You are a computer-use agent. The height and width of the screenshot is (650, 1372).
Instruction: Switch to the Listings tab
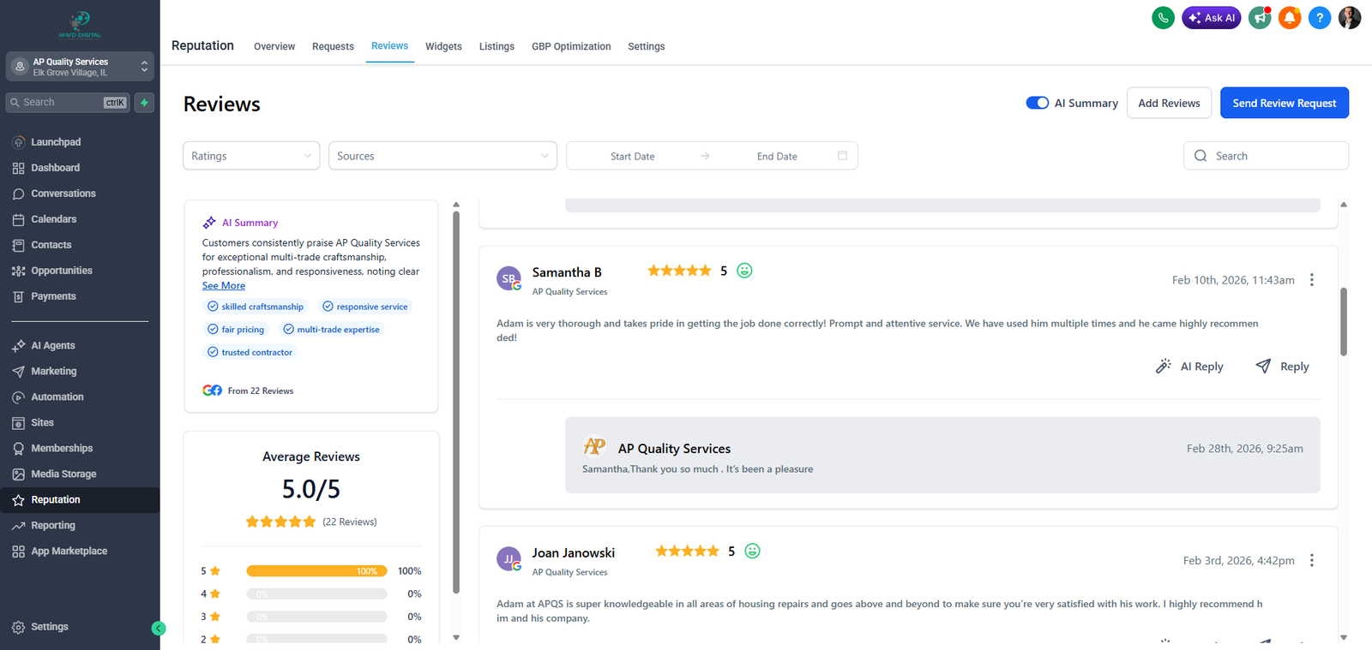[x=496, y=46]
